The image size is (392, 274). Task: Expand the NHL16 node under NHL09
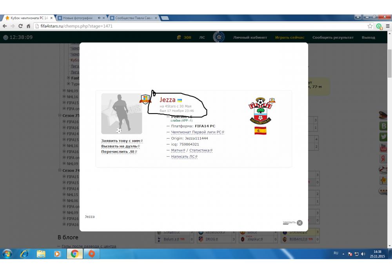point(64,97)
